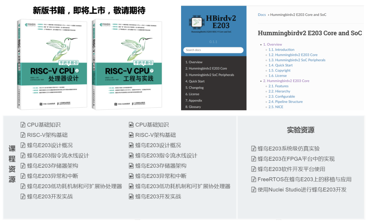Click the 0.1.1 version label
369x222 pixels.
point(213,42)
